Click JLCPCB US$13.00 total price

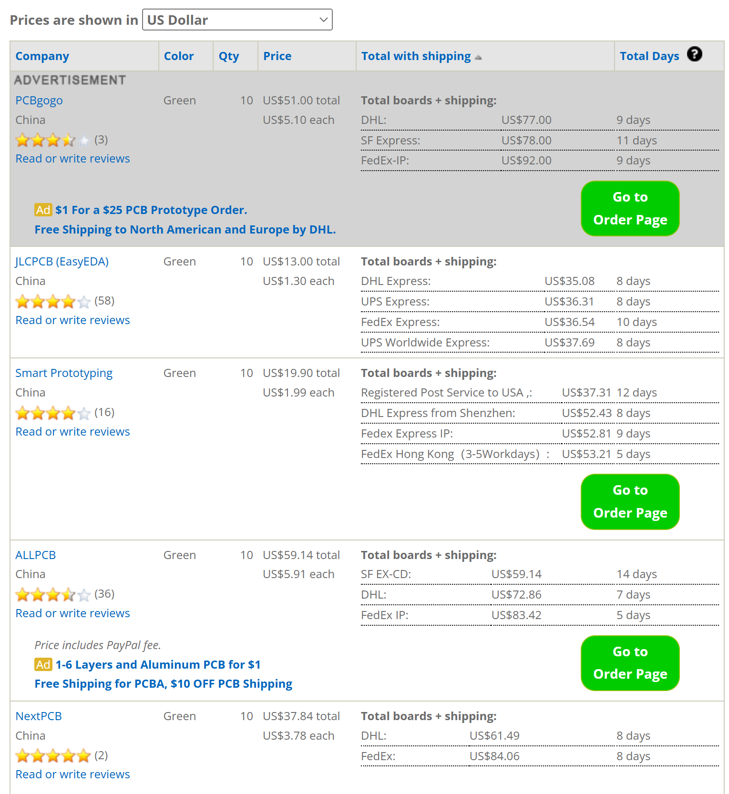(301, 262)
